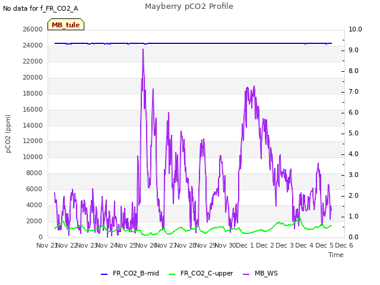The image size is (380, 285).
Task: Click the 5.0 right axis tick label
Action: tap(354, 133)
